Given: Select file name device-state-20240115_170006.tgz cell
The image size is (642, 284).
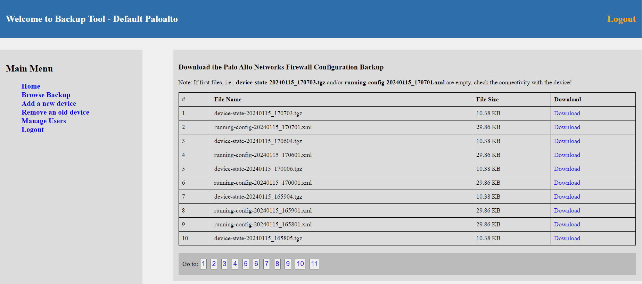Looking at the screenshot, I should 342,169.
